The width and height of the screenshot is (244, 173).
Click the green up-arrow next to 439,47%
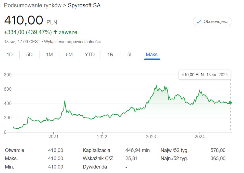55,32
